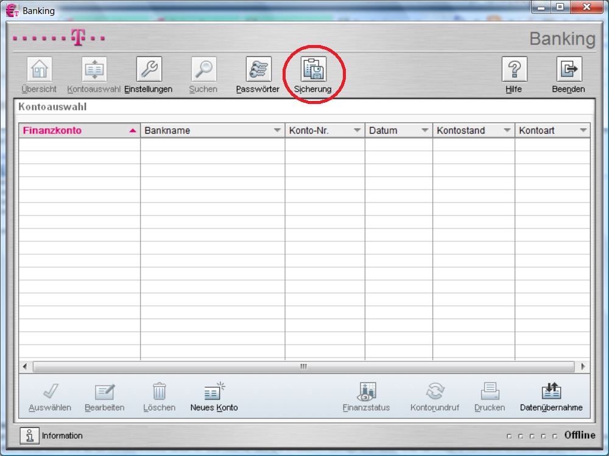Open the Kontoauswahl toolbar icon

click(94, 70)
